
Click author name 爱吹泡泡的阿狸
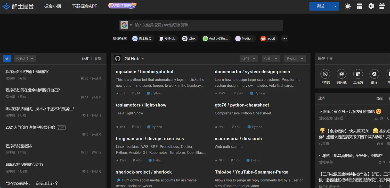[331, 118]
